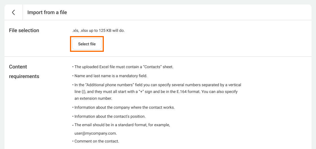
Task: Click the email standard format bullet
Action: (x=121, y=125)
